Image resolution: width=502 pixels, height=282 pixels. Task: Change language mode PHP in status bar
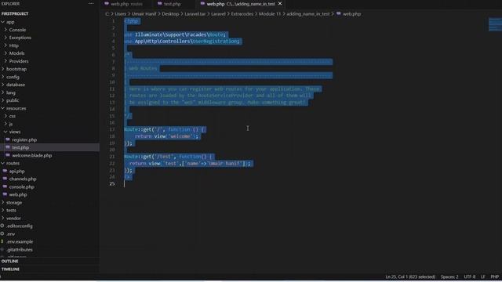point(495,277)
